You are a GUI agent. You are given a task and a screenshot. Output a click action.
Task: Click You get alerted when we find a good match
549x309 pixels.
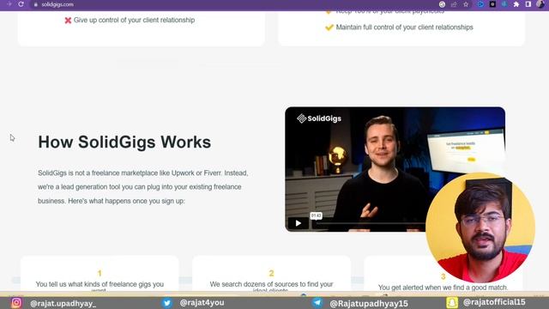[x=443, y=288]
